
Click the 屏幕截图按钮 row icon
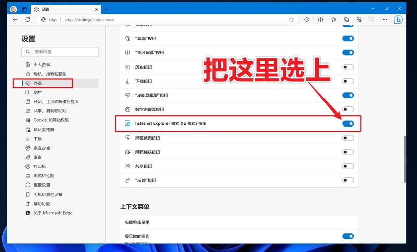pyautogui.click(x=128, y=138)
